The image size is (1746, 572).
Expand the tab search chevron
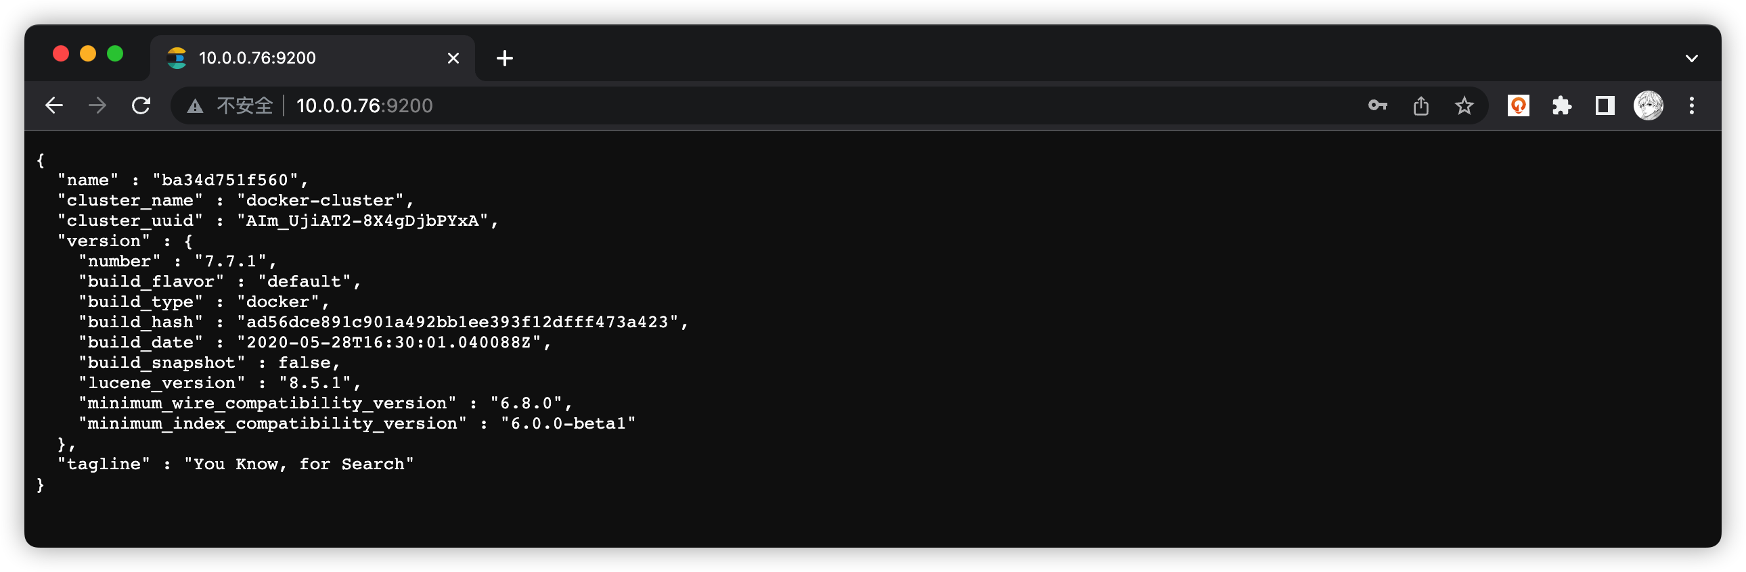coord(1692,58)
